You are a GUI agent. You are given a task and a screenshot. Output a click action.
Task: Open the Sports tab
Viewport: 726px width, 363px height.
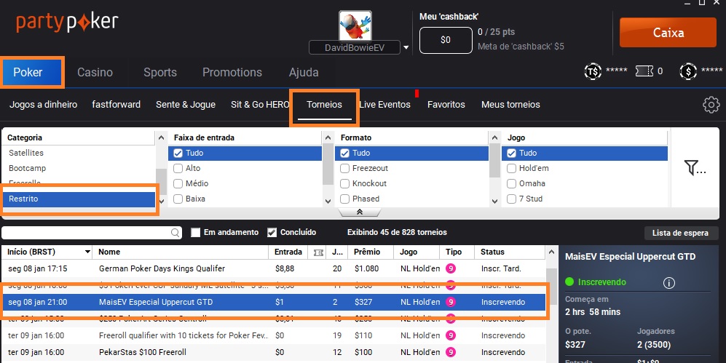(160, 72)
